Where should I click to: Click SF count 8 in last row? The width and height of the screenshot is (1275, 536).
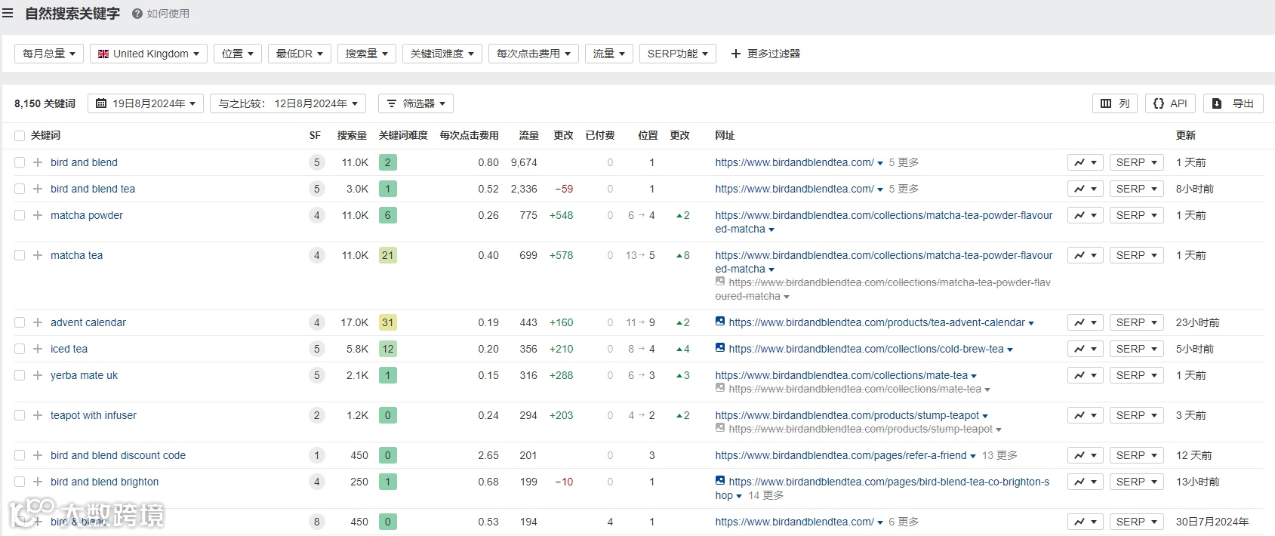click(316, 522)
